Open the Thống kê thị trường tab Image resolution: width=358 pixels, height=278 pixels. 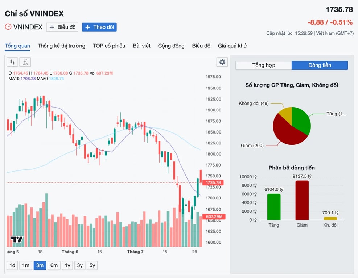click(61, 46)
